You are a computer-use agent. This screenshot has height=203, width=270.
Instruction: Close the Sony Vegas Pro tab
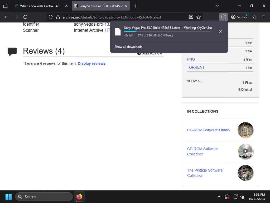coord(126,6)
